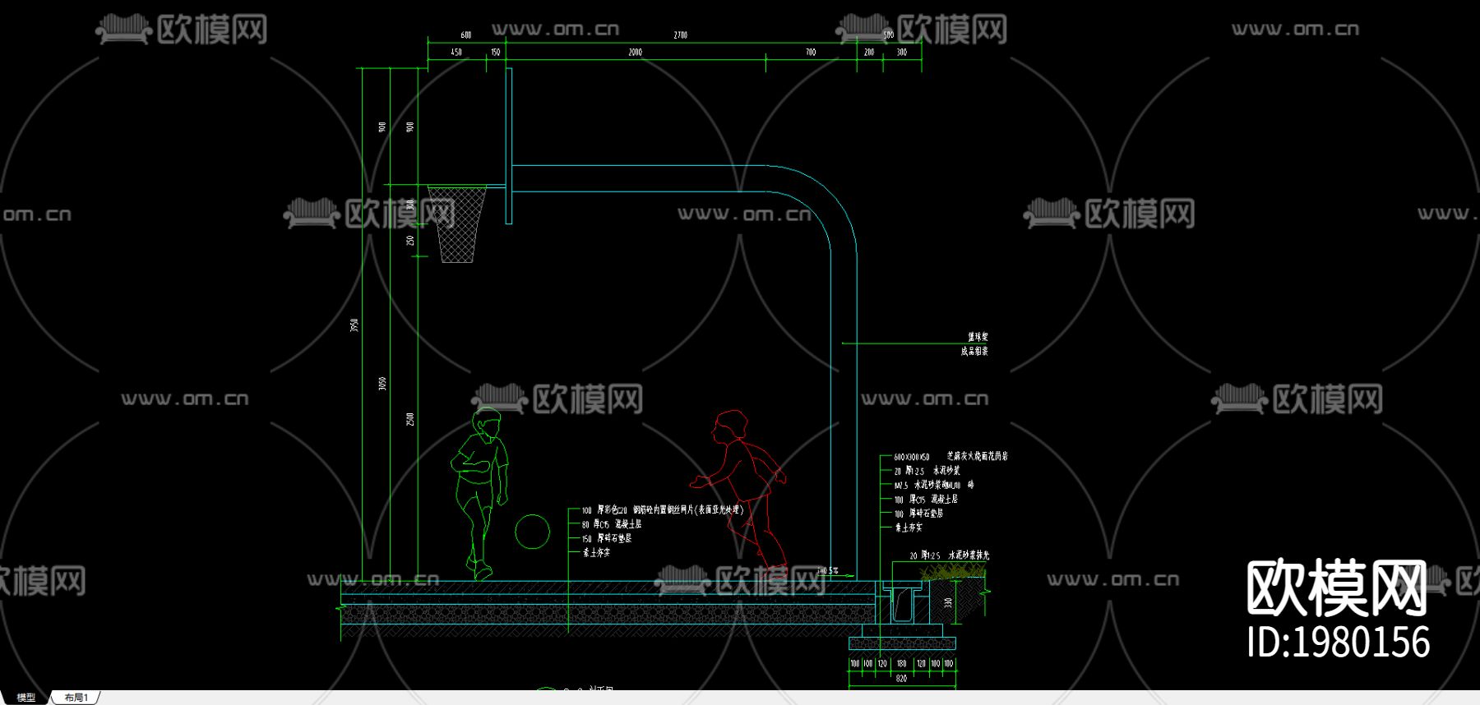Viewport: 1480px width, 705px height.
Task: Click the '600X300X50 芝麻灰火烧面花岗岩' annotation
Action: coord(950,456)
